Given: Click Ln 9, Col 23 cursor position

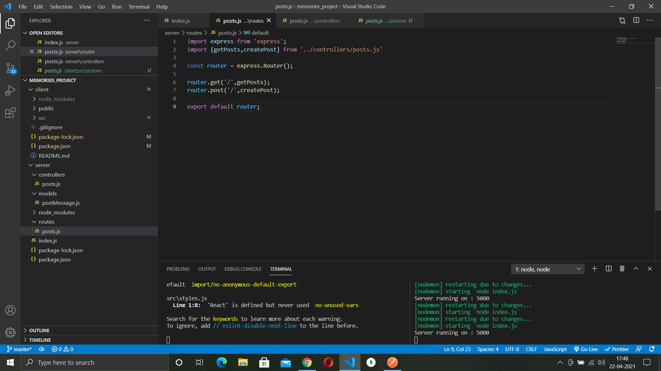Looking at the screenshot, I should point(457,349).
